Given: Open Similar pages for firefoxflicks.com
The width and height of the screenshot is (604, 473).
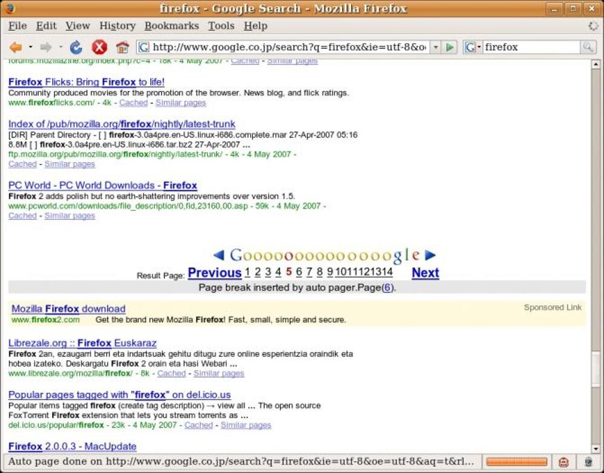Looking at the screenshot, I should click(x=181, y=103).
